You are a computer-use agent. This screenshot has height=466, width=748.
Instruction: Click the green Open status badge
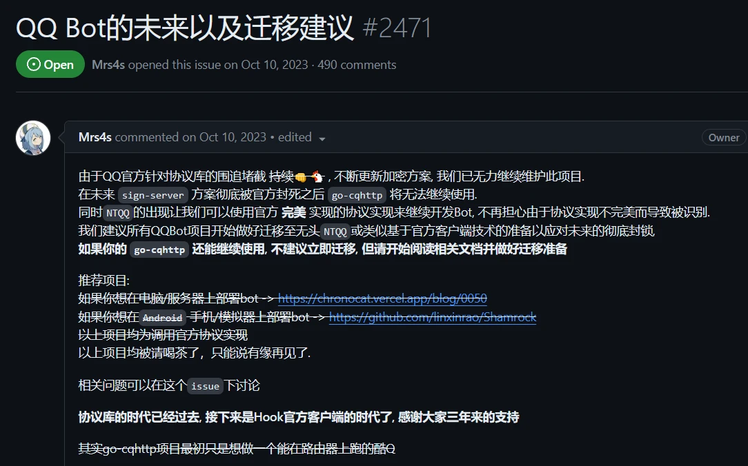tap(50, 65)
